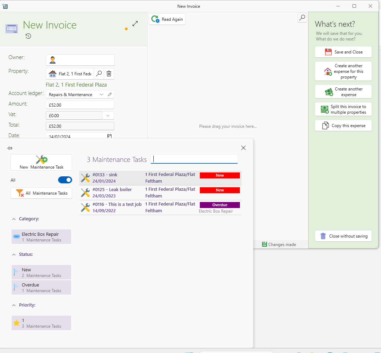381x353 pixels.
Task: Focus the maintenance tasks search box
Action: click(x=194, y=159)
